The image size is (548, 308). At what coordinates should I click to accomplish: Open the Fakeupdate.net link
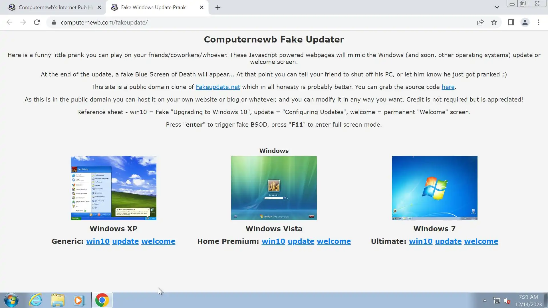[218, 87]
